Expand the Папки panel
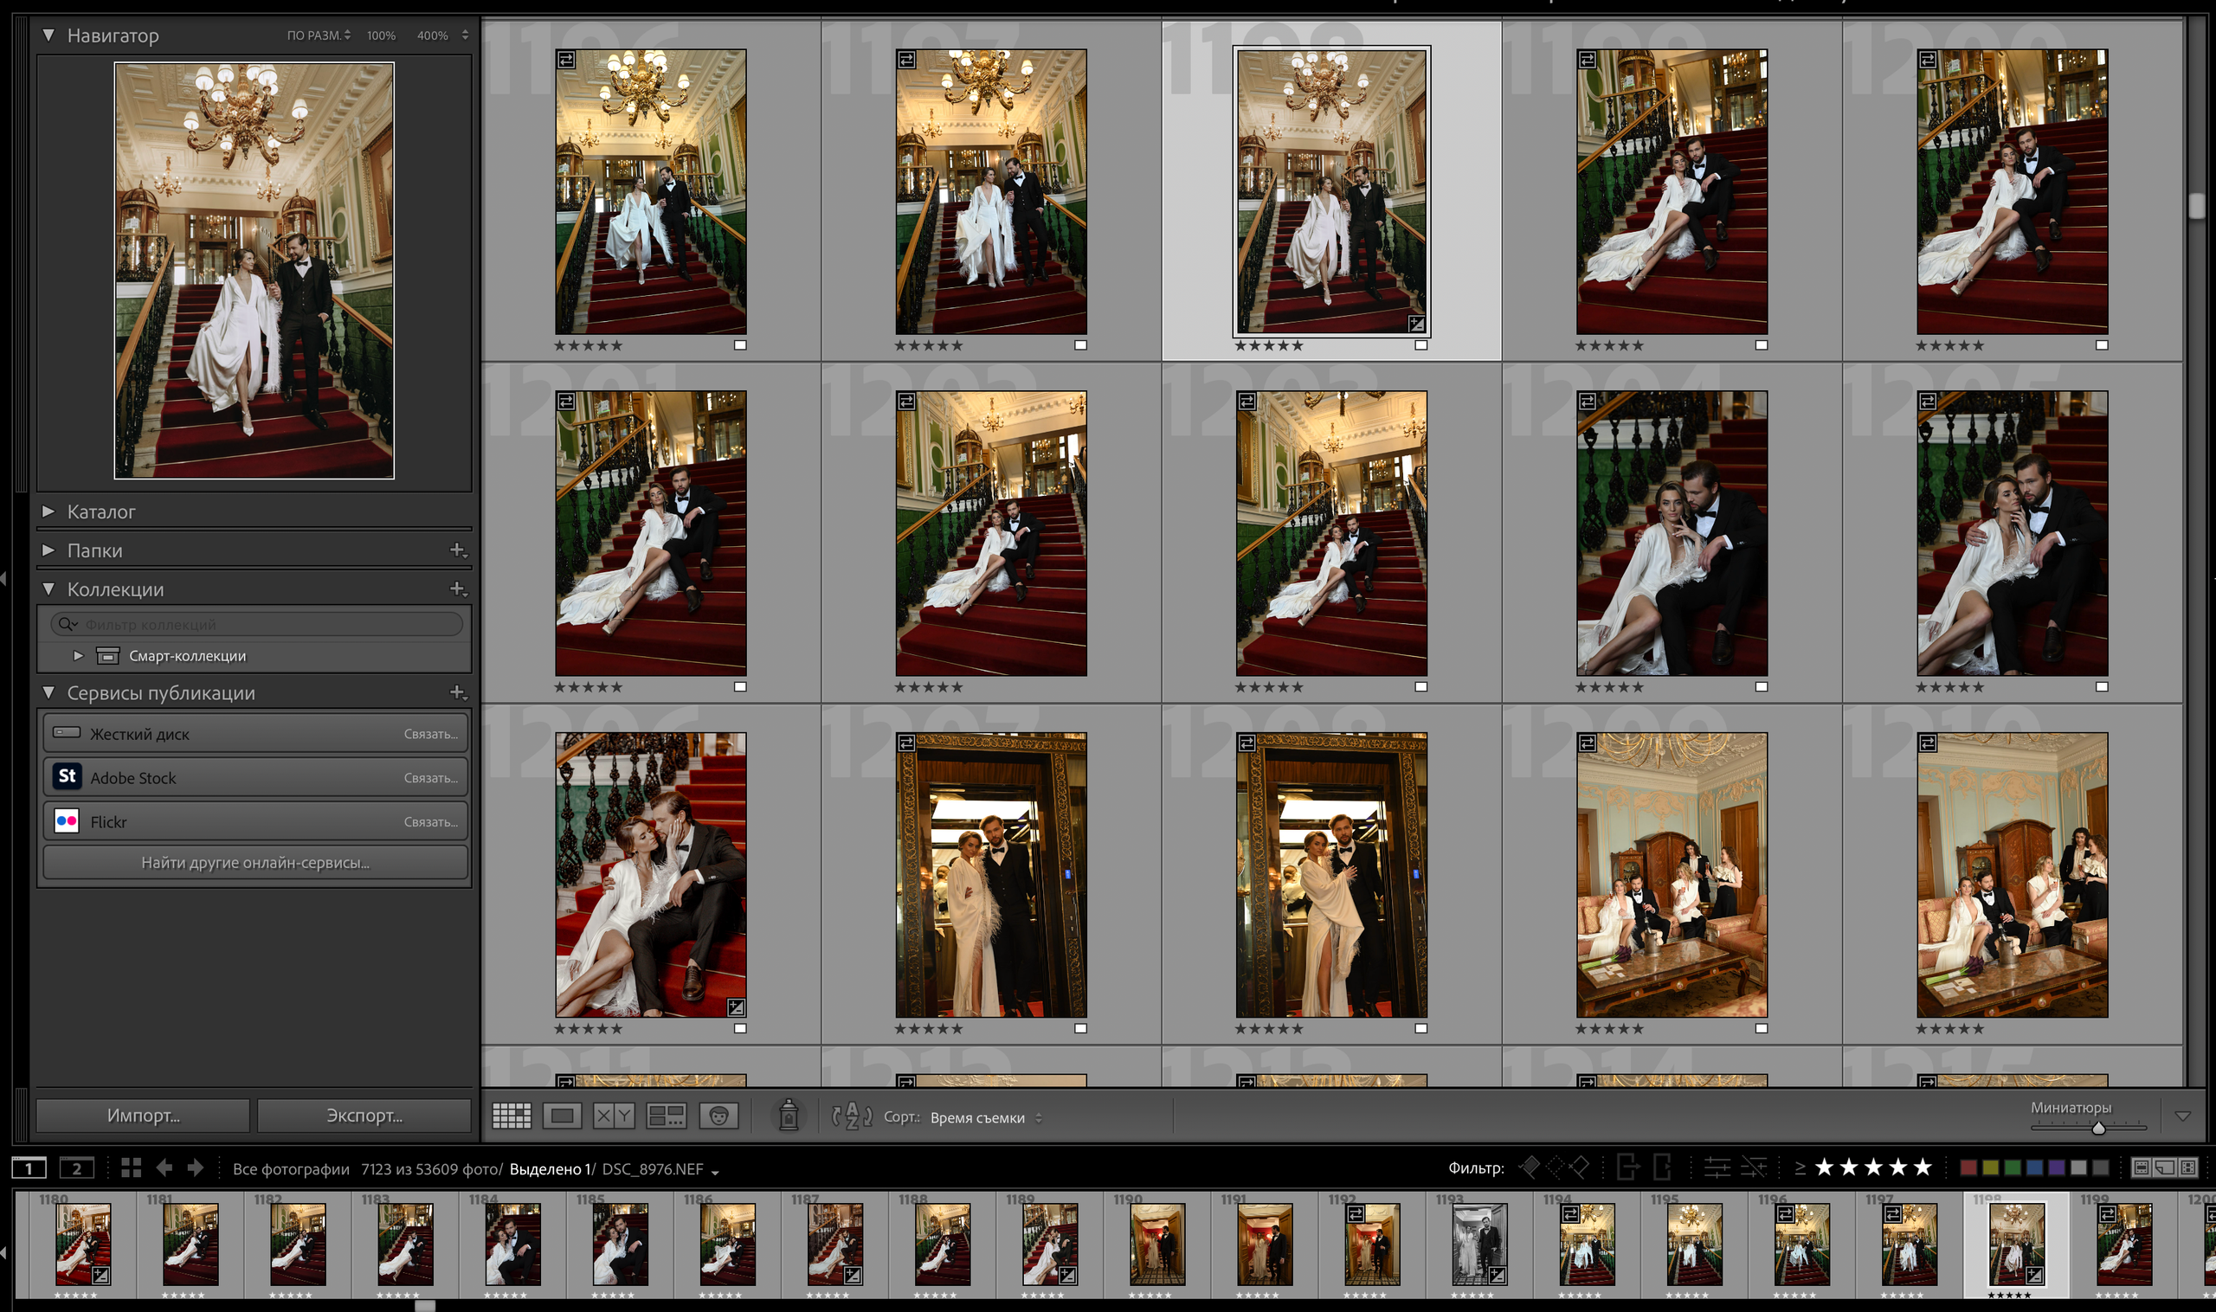Screen dimensions: 2216x1312 click(48, 550)
